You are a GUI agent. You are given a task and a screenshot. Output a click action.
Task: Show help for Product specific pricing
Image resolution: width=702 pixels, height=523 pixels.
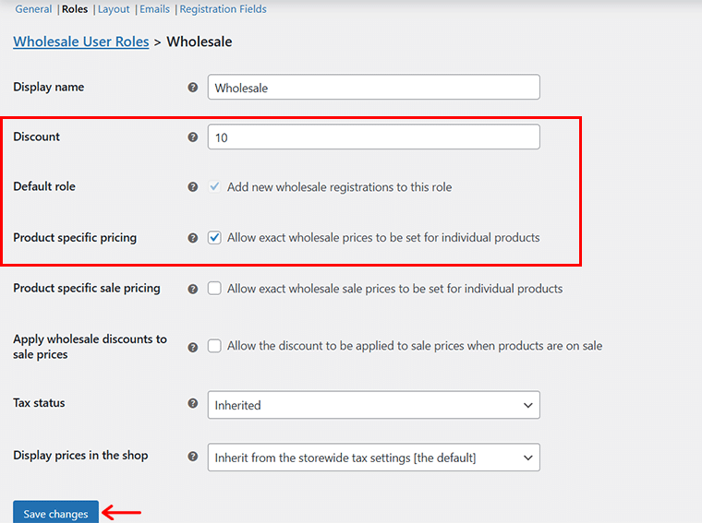pyautogui.click(x=192, y=238)
